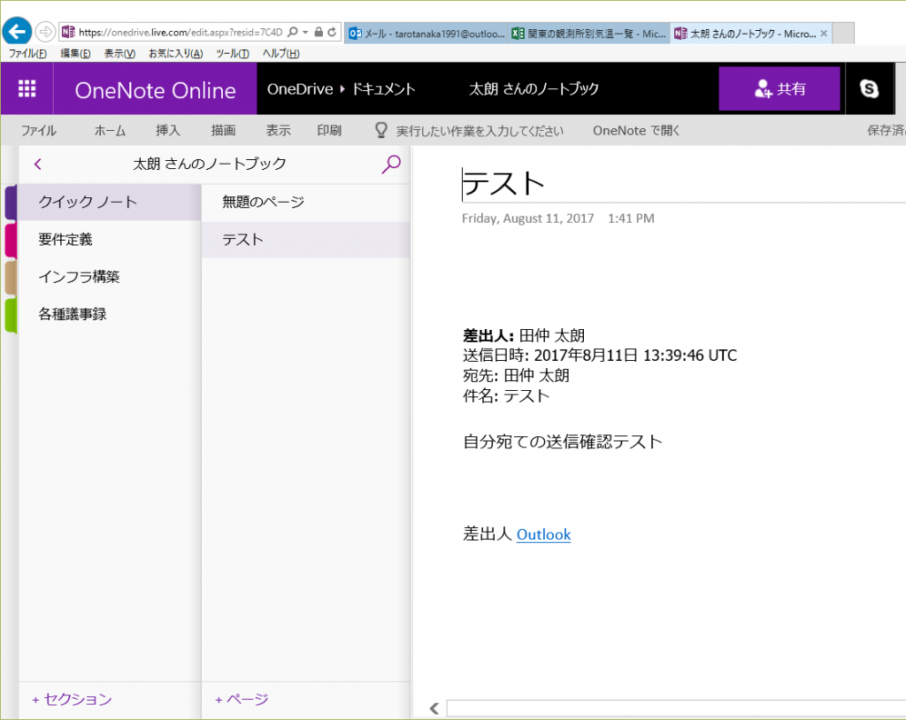This screenshot has height=720, width=906.
Task: Click the browser URL address field
Action: [180, 33]
